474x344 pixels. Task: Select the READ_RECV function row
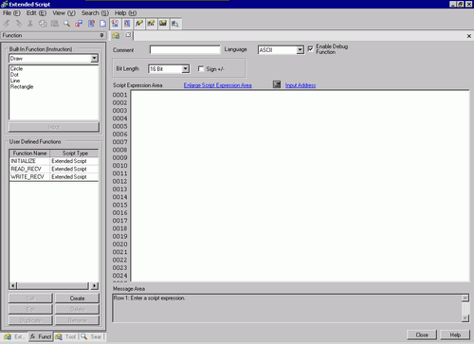(x=54, y=169)
